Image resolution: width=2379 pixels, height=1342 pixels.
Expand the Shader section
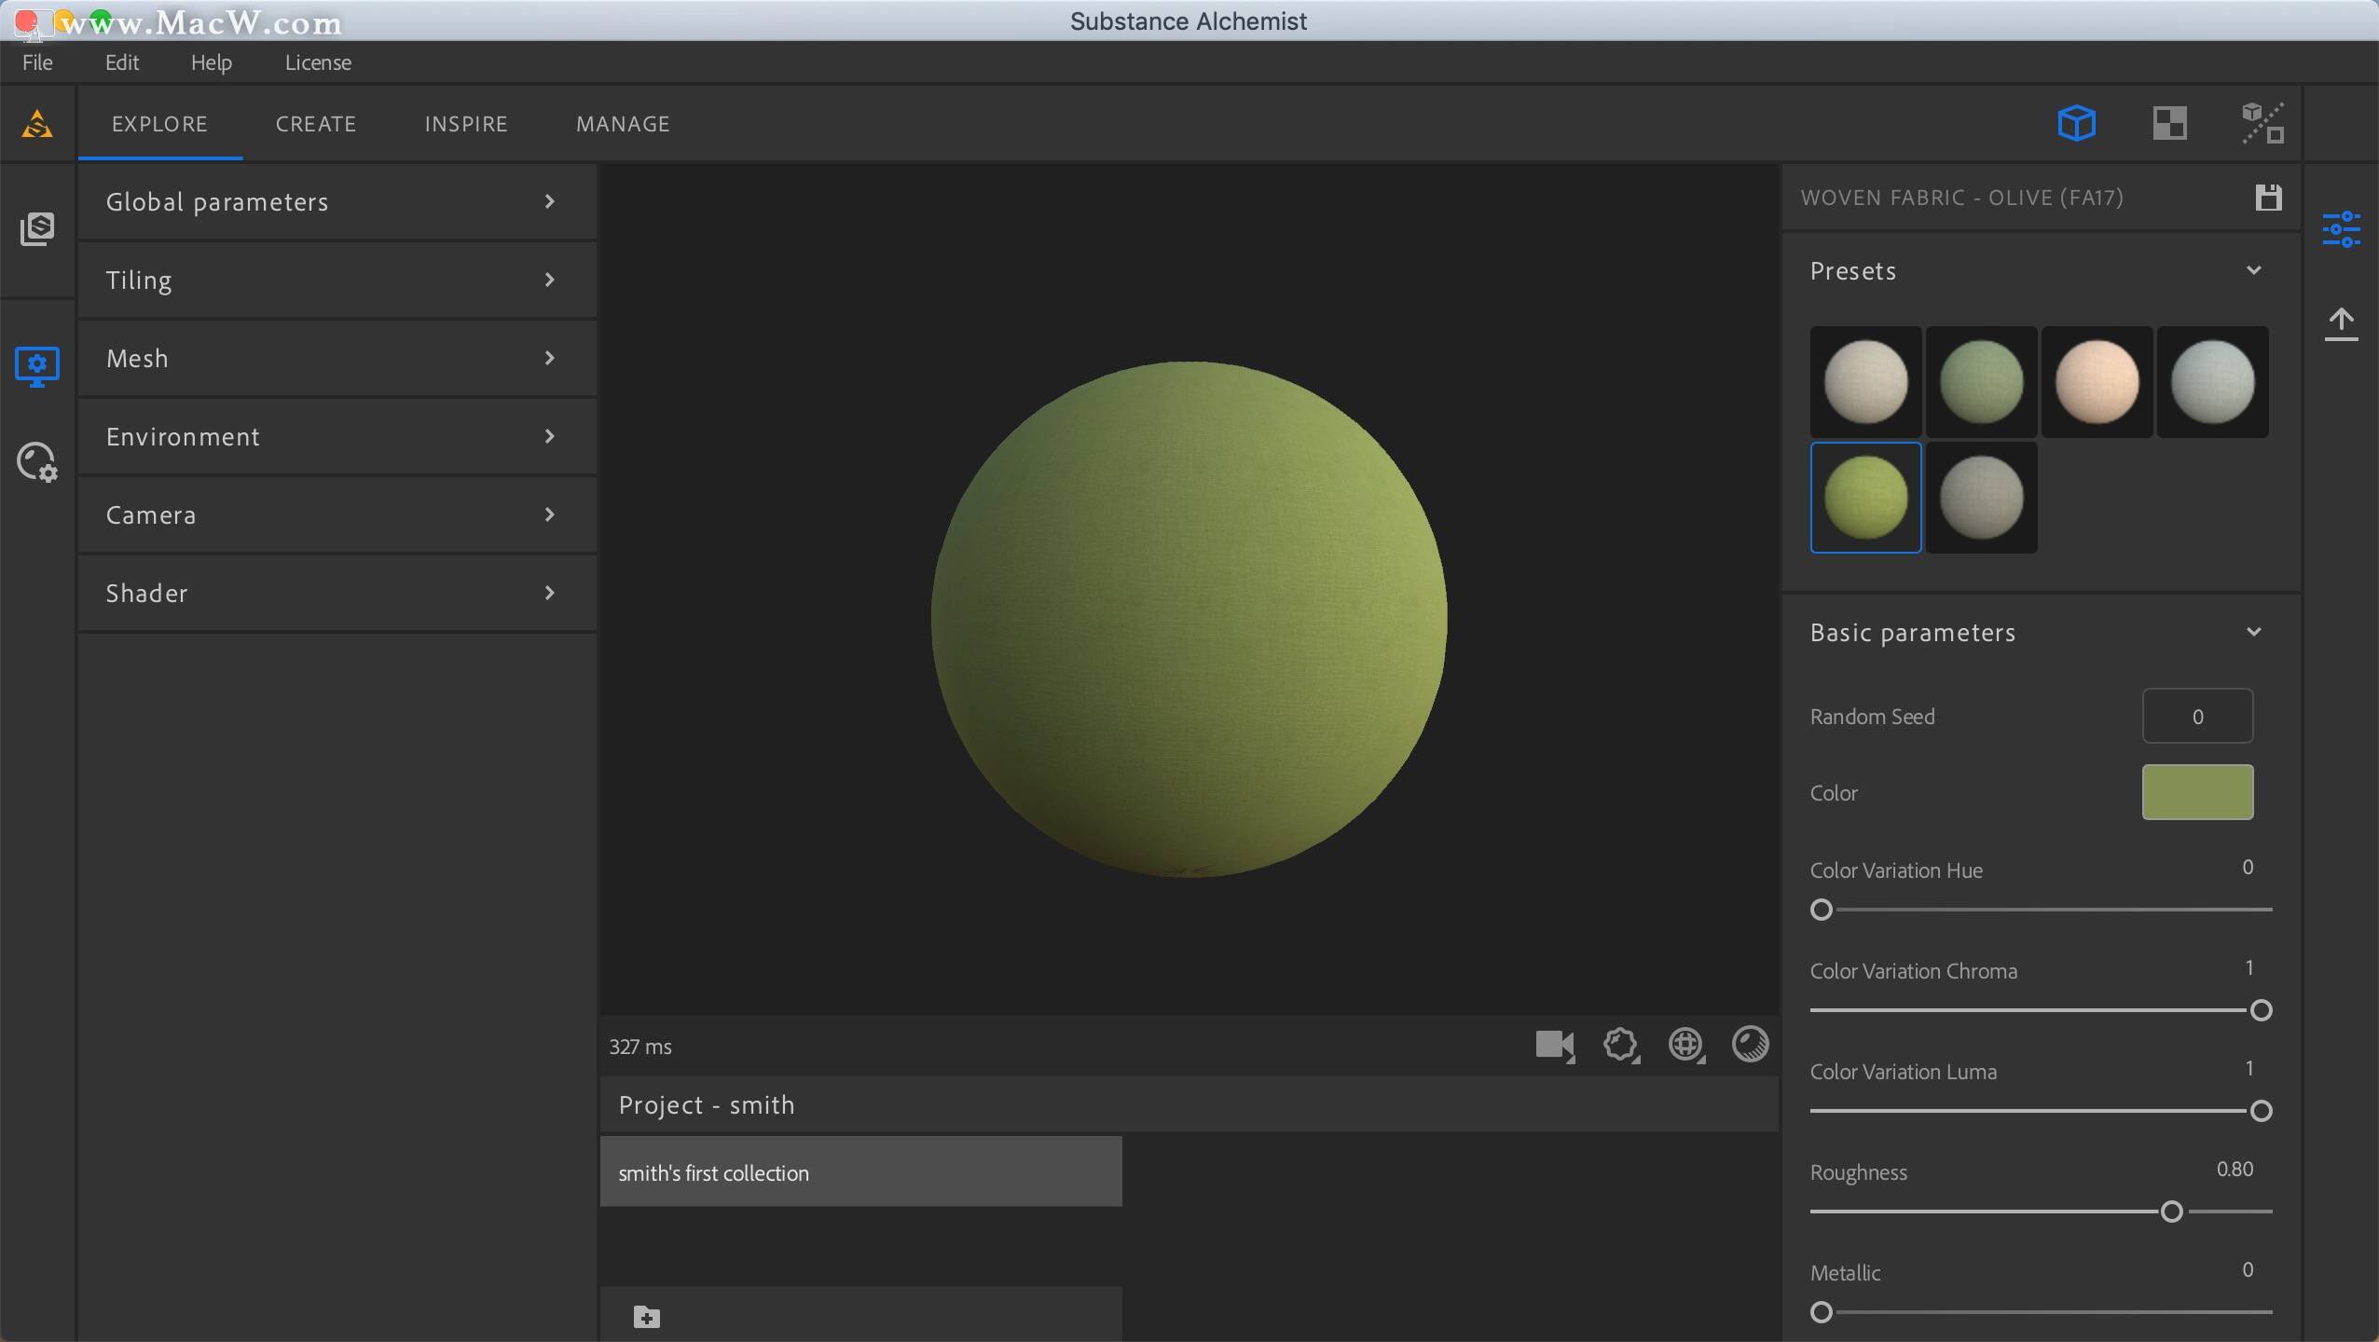click(x=337, y=593)
